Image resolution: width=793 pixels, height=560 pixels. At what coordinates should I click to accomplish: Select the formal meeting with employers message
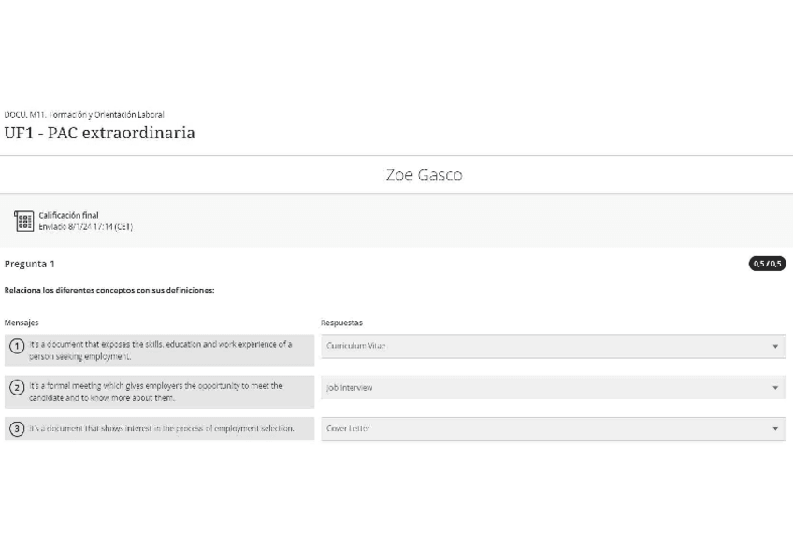click(156, 392)
